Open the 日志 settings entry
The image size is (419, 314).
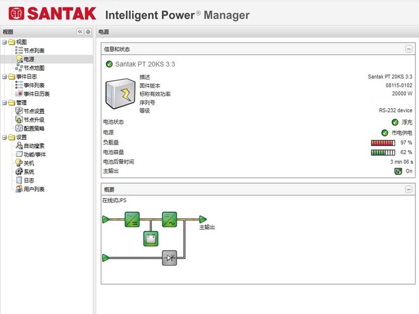29,181
